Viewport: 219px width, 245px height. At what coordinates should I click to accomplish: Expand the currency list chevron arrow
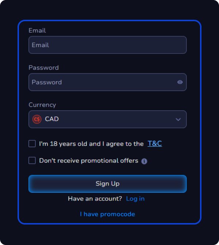pyautogui.click(x=178, y=120)
